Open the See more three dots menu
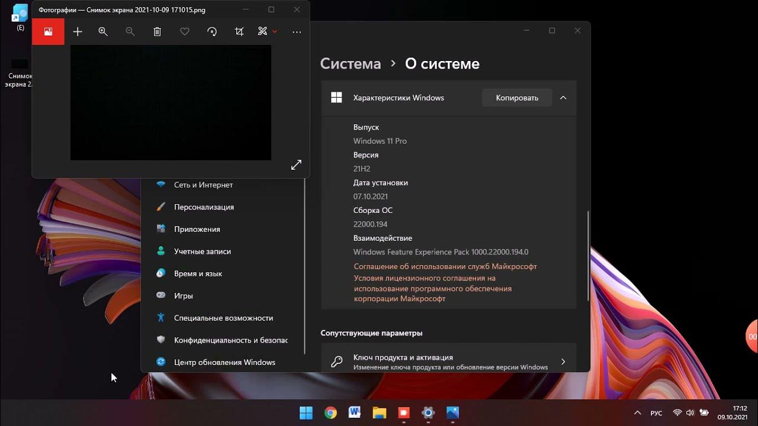 pyautogui.click(x=297, y=32)
